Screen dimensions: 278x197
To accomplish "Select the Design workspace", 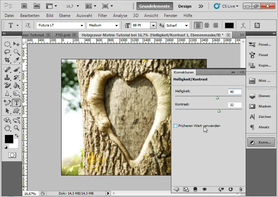I will point(185,6).
